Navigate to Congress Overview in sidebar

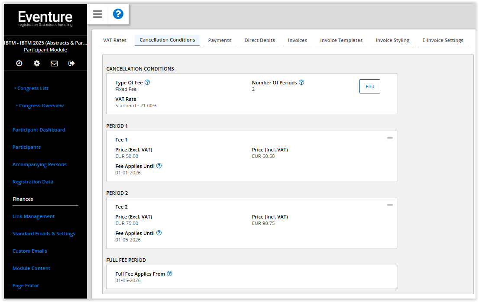[41, 106]
